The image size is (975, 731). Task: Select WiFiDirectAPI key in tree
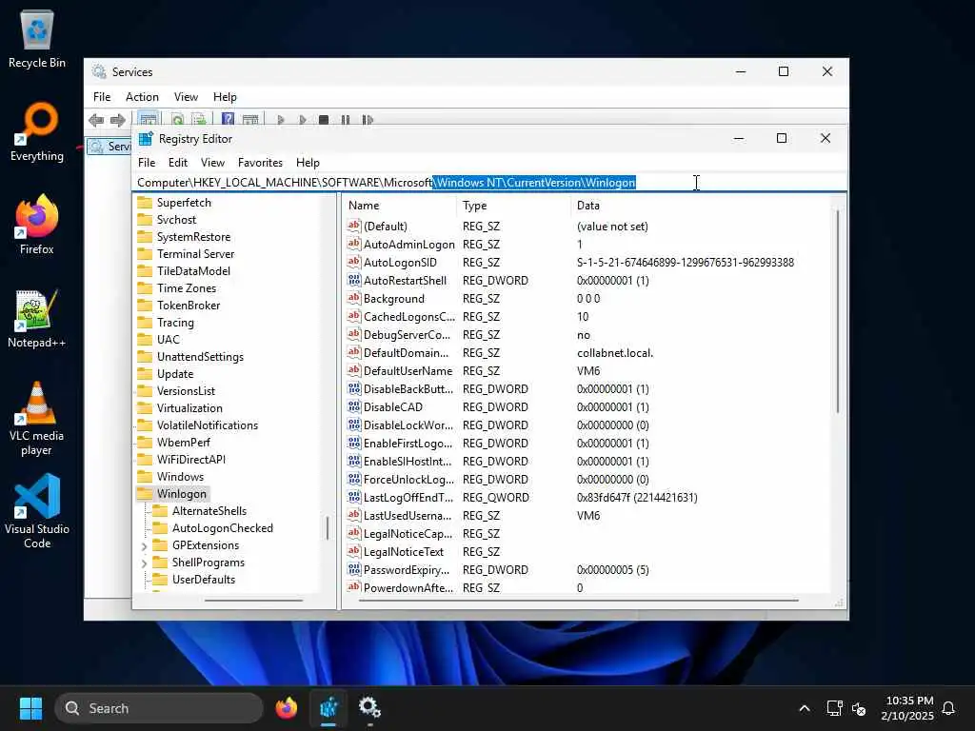point(190,460)
